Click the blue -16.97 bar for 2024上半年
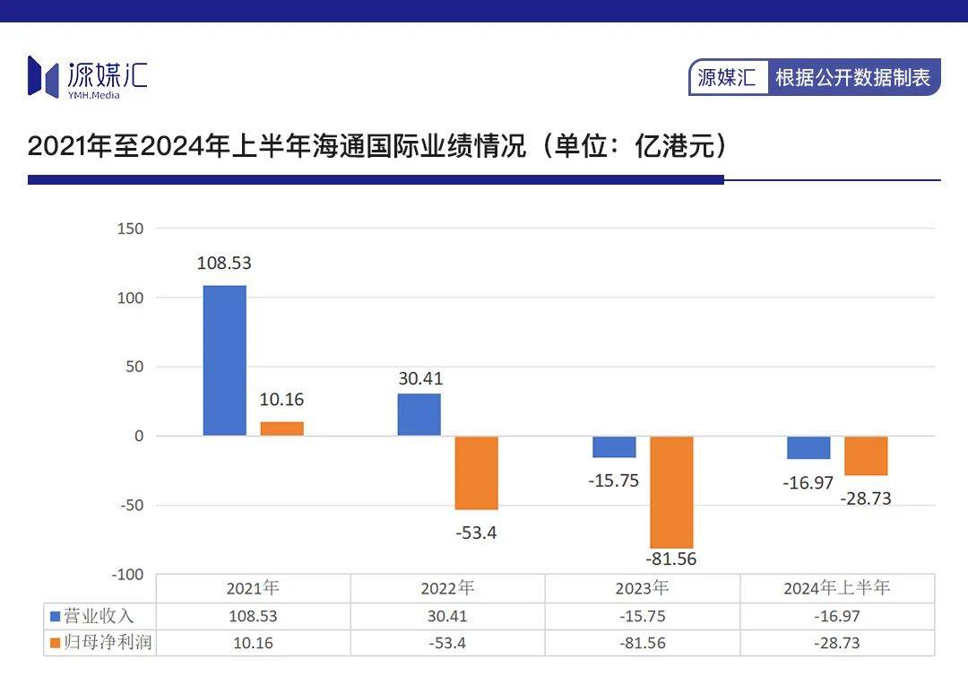Image resolution: width=968 pixels, height=685 pixels. click(x=808, y=447)
